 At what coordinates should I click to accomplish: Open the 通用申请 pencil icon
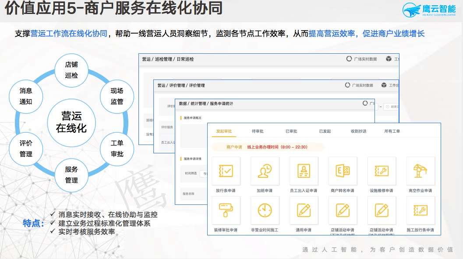(x=304, y=211)
